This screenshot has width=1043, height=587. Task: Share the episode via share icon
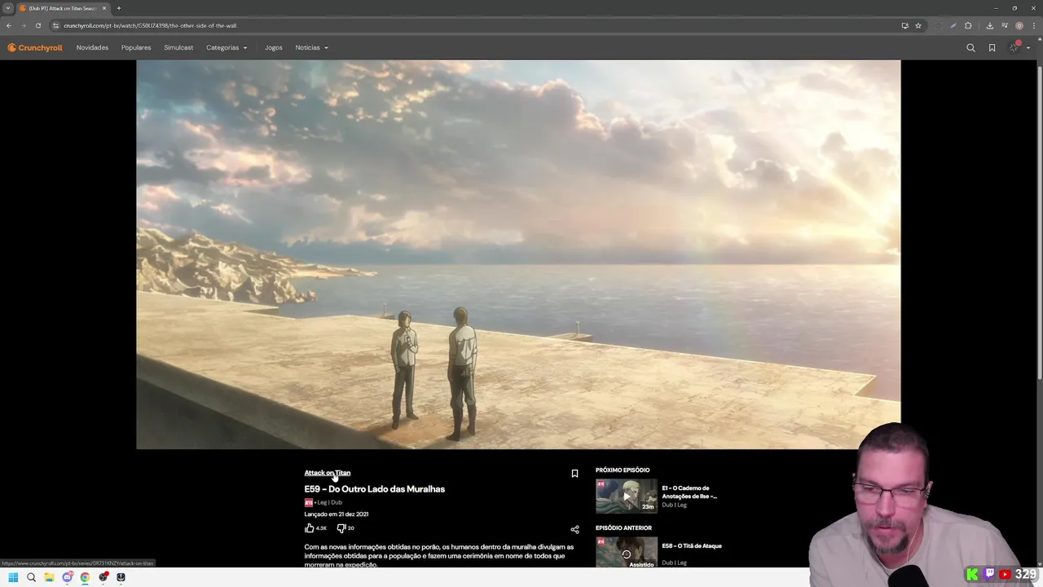tap(574, 529)
